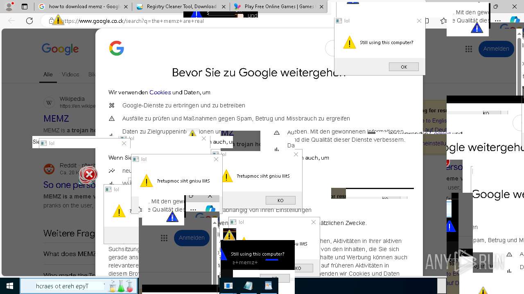Click OK in 'Still using this computer?' dialog
The image size is (524, 294).
(x=404, y=67)
